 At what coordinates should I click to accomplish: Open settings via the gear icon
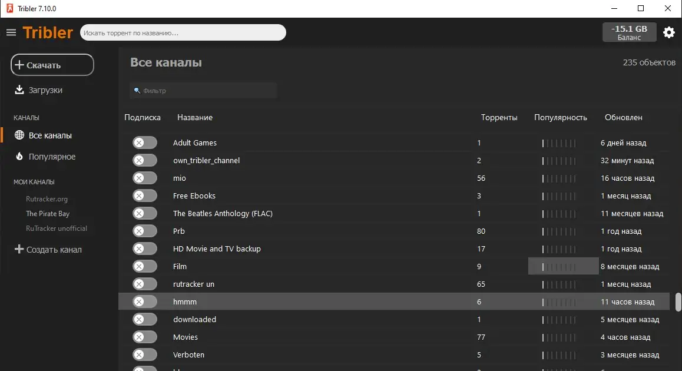[668, 32]
